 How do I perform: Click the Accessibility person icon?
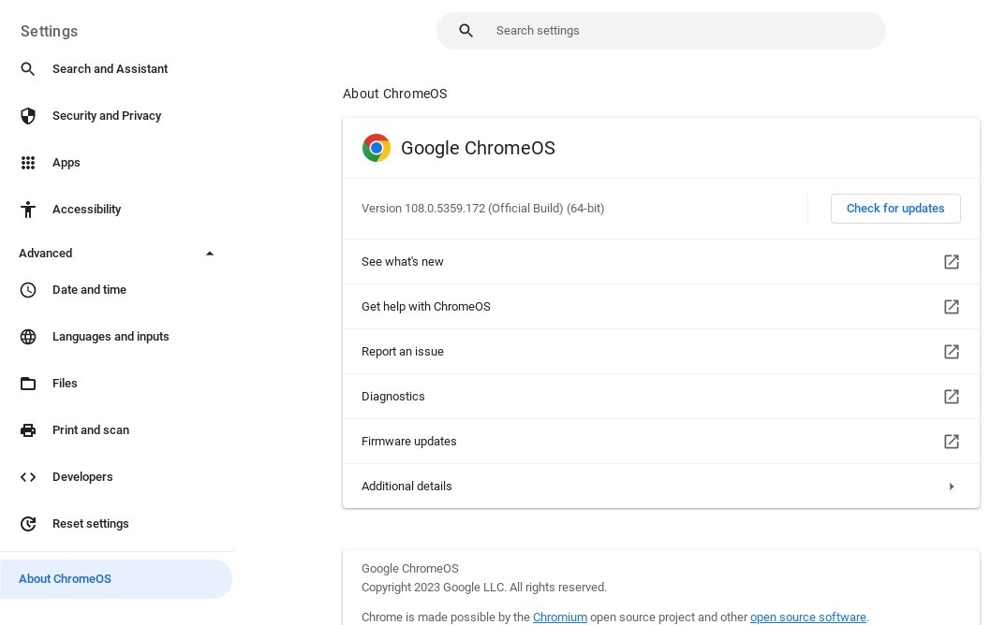(x=28, y=210)
